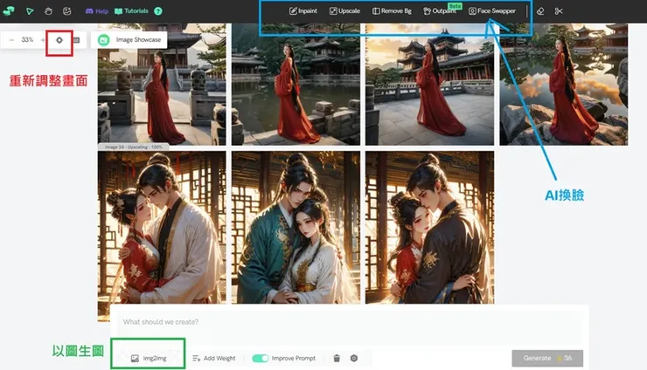Select second top-row image by pond

(296, 84)
